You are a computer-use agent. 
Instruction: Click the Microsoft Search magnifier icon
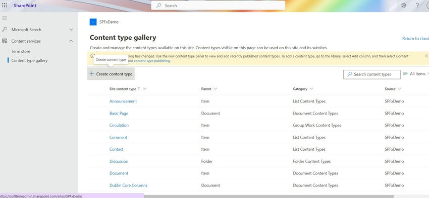coord(5,30)
